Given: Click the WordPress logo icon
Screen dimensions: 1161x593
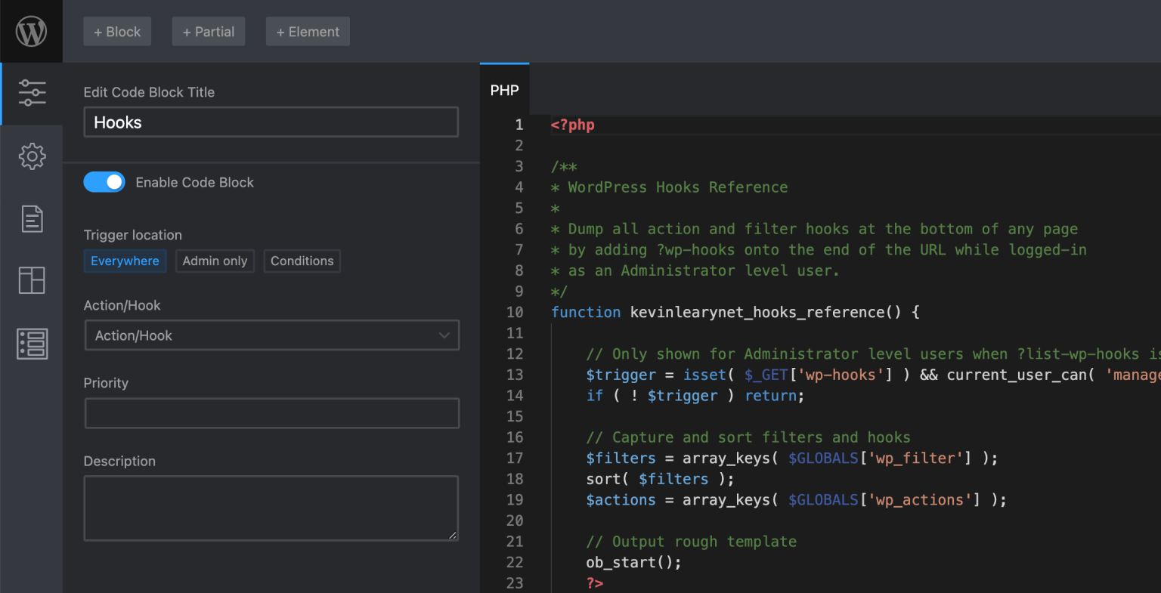Looking at the screenshot, I should [x=31, y=30].
